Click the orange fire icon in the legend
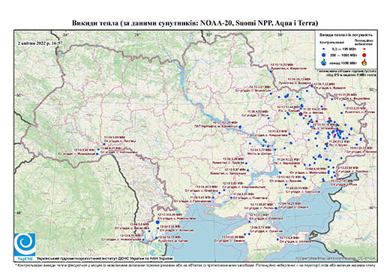This screenshot has height=276, width=390. [364, 62]
